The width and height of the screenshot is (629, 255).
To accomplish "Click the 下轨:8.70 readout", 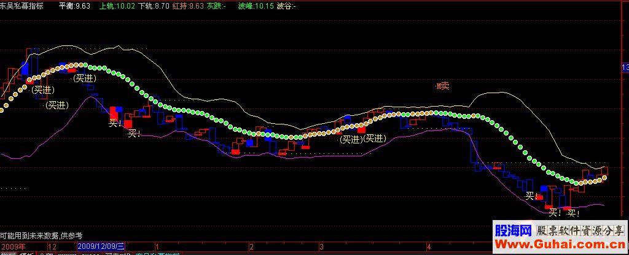I will click(153, 6).
